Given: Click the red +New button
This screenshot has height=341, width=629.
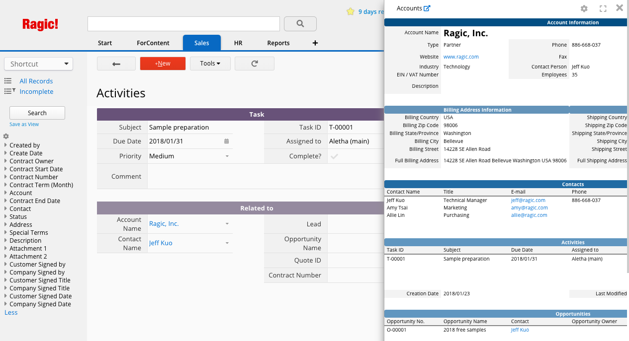Looking at the screenshot, I should click(163, 64).
